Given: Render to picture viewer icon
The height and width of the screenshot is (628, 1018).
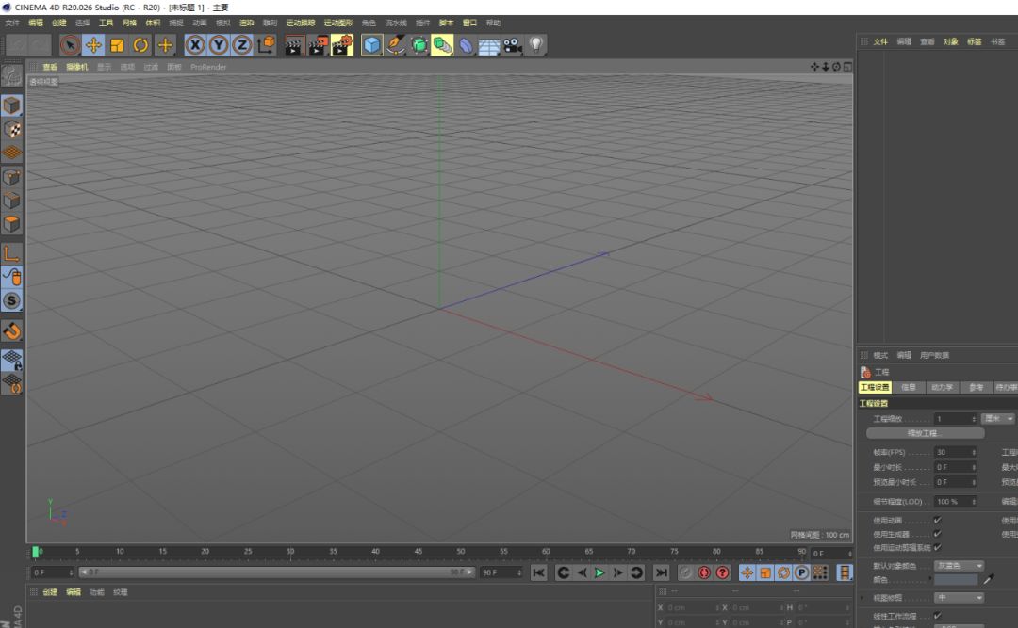Looking at the screenshot, I should pyautogui.click(x=319, y=45).
